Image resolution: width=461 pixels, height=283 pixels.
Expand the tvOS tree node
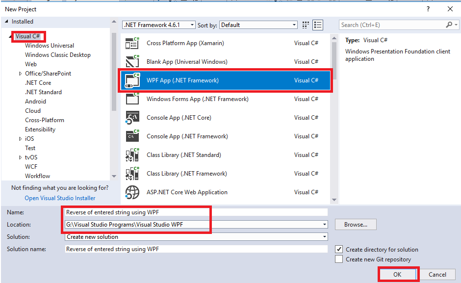point(20,157)
